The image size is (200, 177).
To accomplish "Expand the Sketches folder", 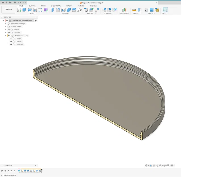I will click(x=8, y=44).
